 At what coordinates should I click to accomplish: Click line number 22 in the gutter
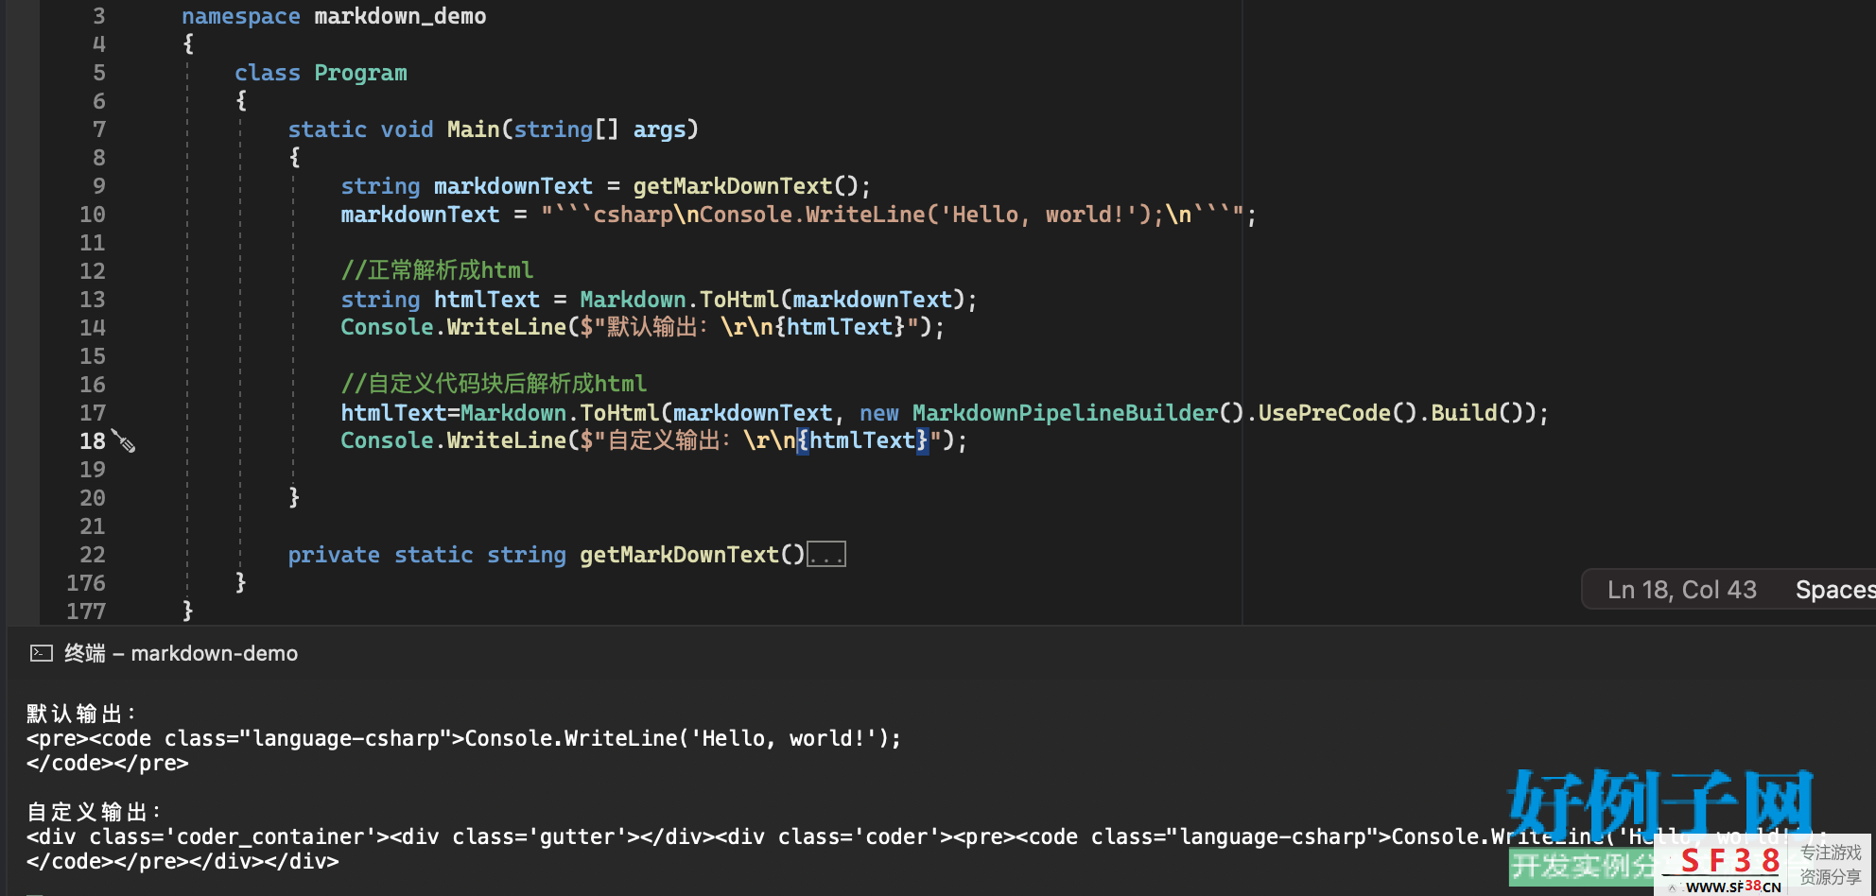pyautogui.click(x=93, y=555)
